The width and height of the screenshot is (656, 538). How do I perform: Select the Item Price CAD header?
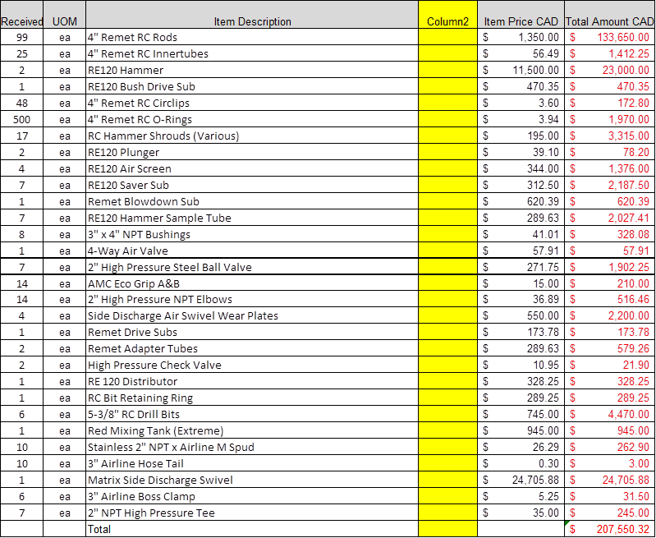pos(521,15)
